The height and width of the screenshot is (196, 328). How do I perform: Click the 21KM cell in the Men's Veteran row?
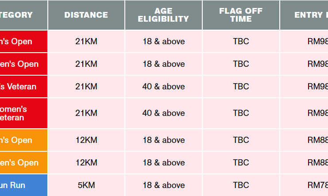click(x=86, y=86)
